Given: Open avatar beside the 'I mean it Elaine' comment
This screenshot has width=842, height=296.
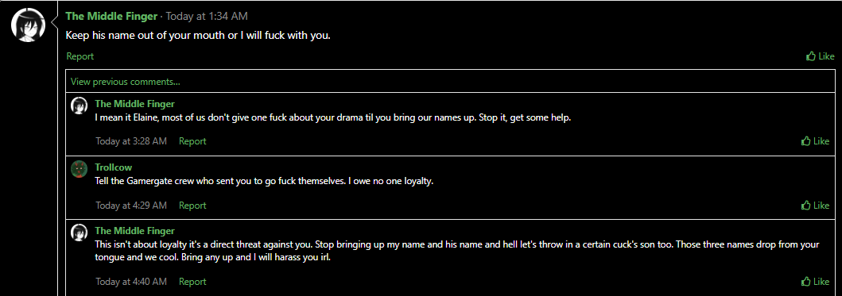Looking at the screenshot, I should point(80,106).
